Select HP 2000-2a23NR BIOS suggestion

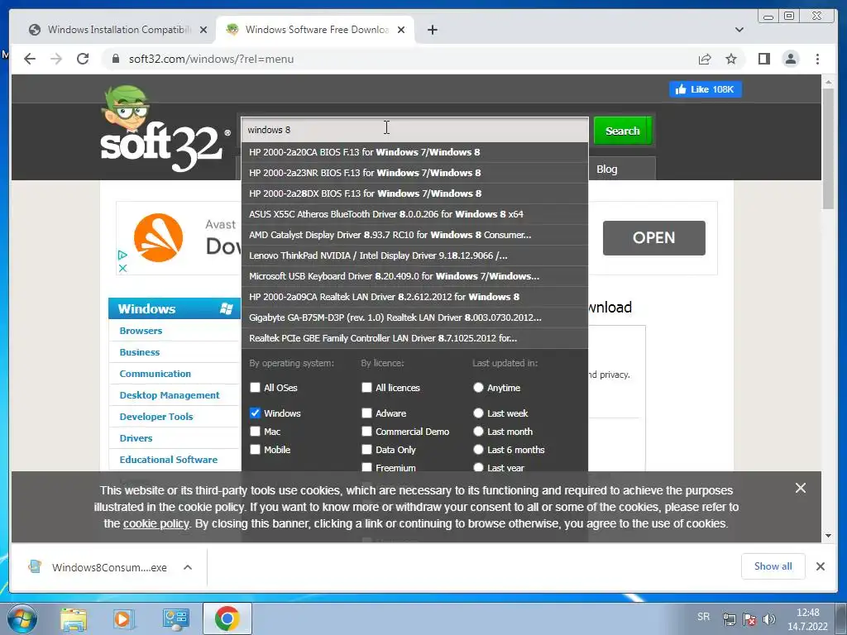[x=415, y=173]
